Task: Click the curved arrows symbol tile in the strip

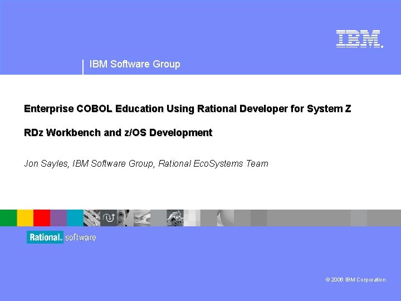Action: pos(109,218)
